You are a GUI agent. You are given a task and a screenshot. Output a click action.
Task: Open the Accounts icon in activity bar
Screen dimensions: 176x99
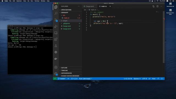coord(56,67)
